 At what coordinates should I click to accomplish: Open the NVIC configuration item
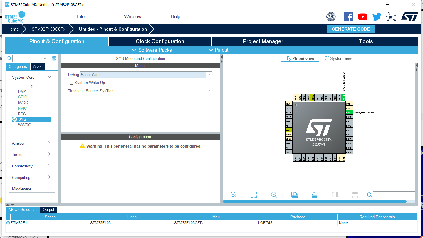pyautogui.click(x=22, y=108)
